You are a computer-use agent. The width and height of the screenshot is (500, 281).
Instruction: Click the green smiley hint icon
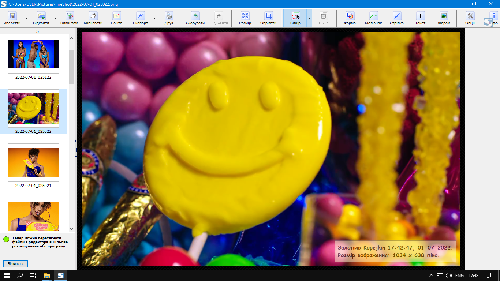pyautogui.click(x=6, y=239)
